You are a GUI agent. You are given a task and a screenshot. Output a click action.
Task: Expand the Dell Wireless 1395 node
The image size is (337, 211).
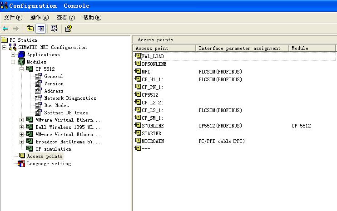click(21, 127)
